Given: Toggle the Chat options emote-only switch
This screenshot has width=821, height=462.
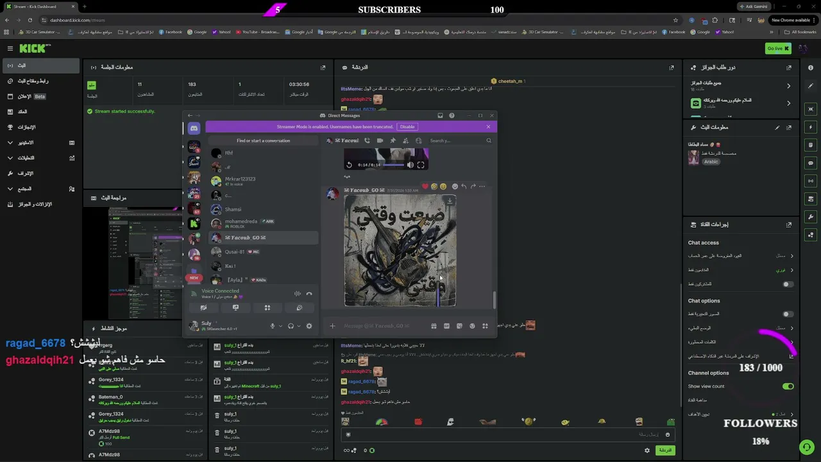Looking at the screenshot, I should [x=788, y=314].
